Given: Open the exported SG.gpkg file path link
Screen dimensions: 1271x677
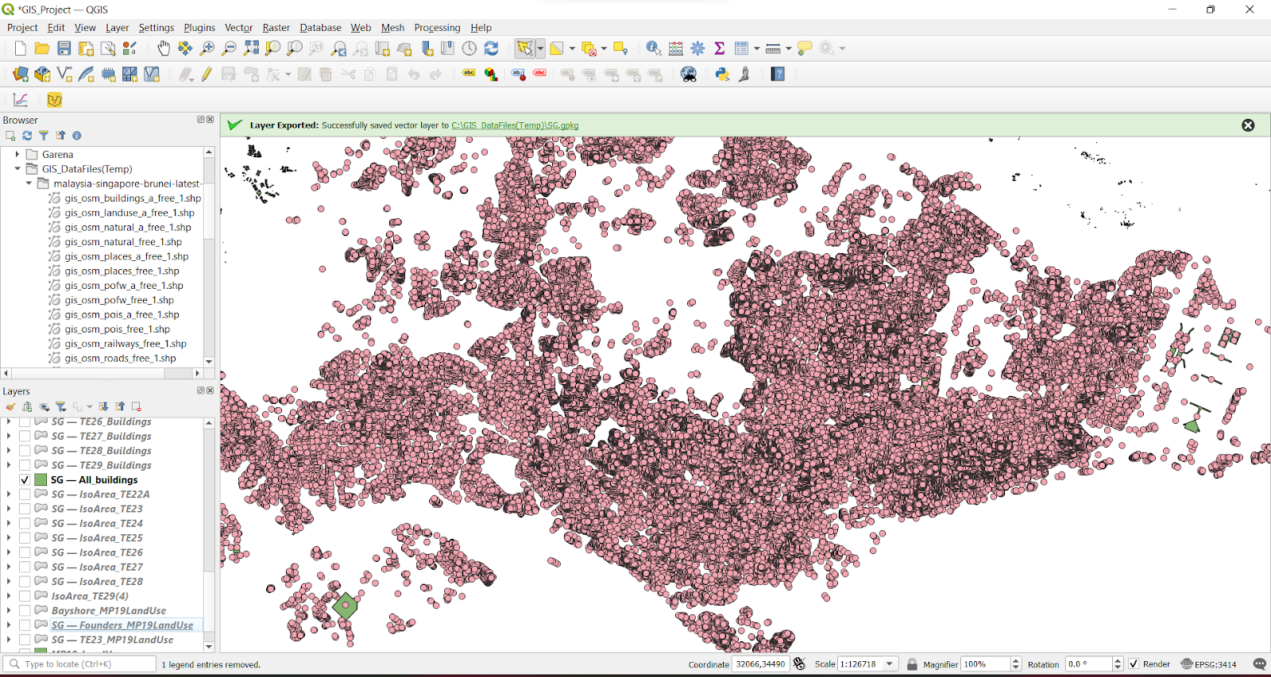Looking at the screenshot, I should pos(515,125).
